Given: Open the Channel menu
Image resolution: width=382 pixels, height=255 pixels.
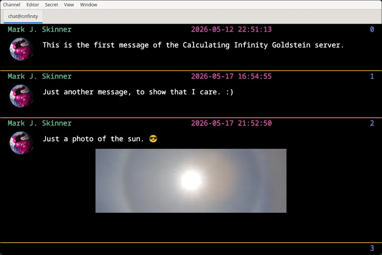Looking at the screenshot, I should [x=12, y=4].
